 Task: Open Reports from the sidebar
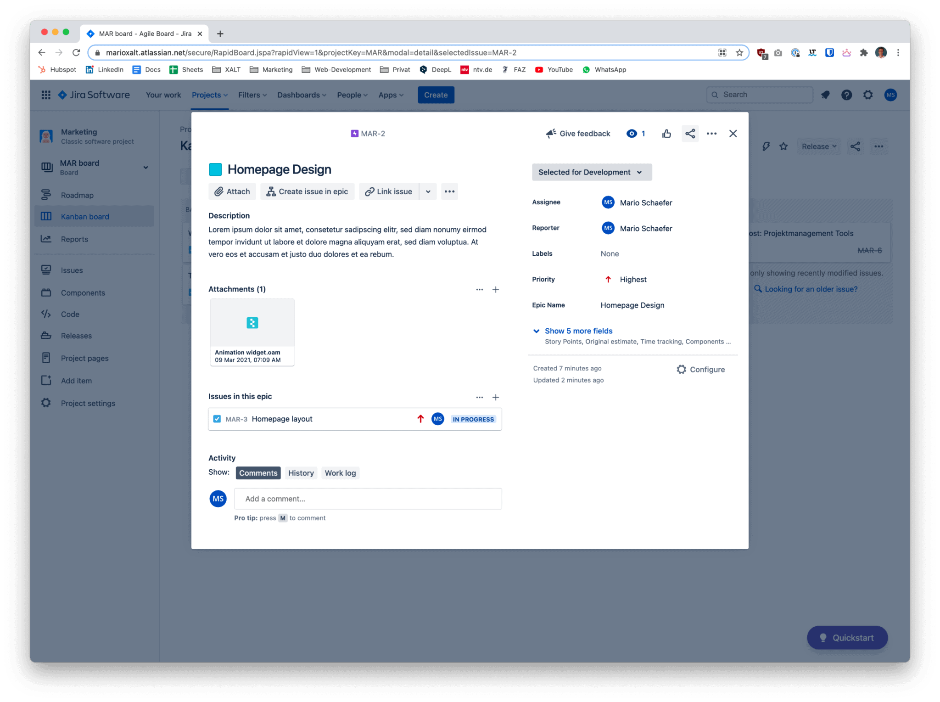(74, 239)
